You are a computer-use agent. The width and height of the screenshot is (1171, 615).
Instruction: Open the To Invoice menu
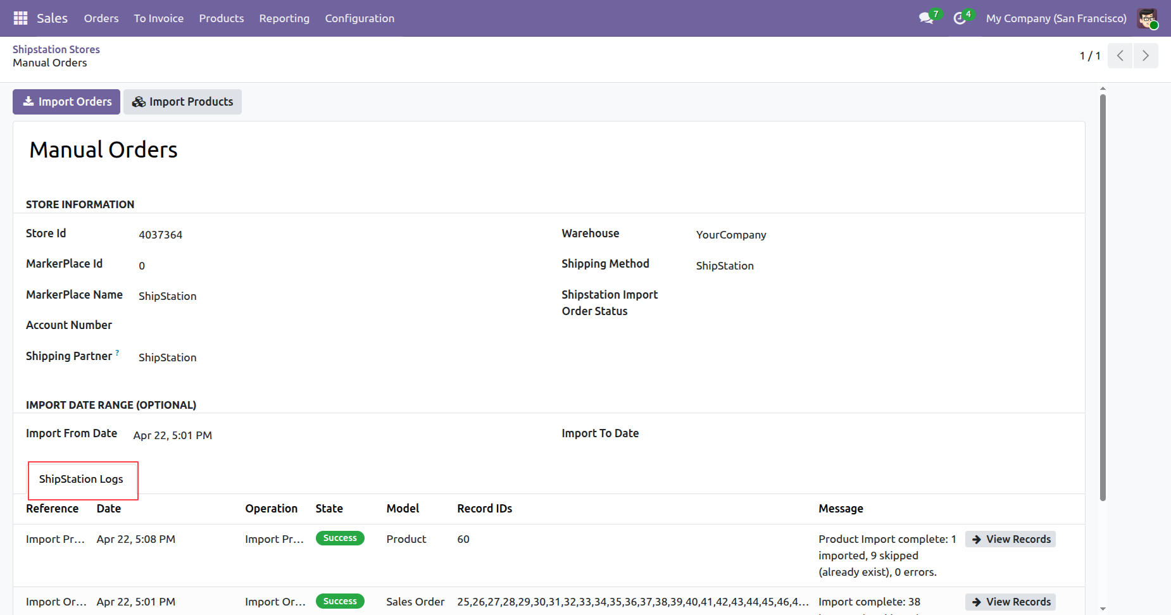click(159, 18)
